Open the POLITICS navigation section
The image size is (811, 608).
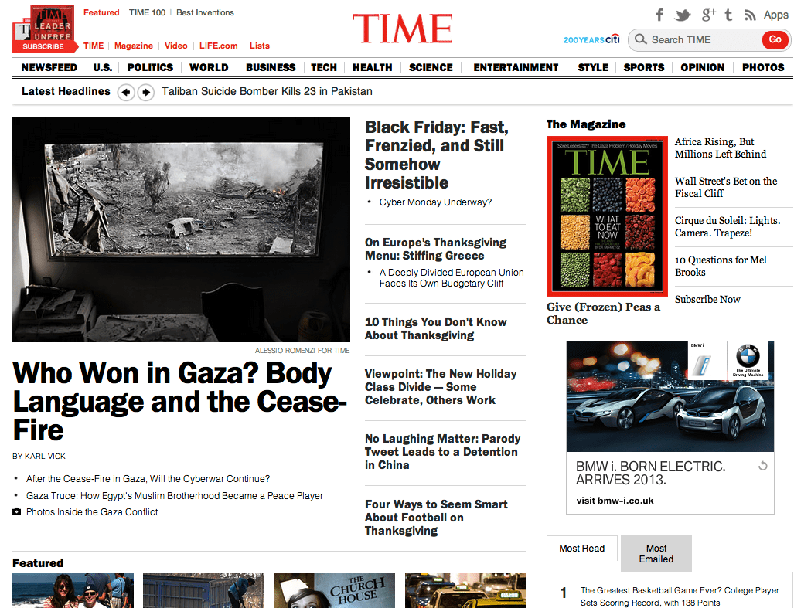(x=150, y=67)
